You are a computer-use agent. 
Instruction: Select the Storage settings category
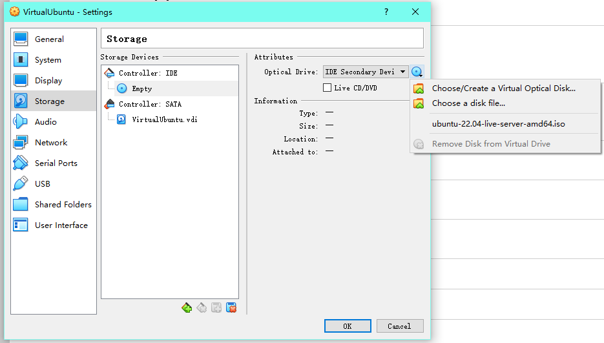pyautogui.click(x=54, y=101)
